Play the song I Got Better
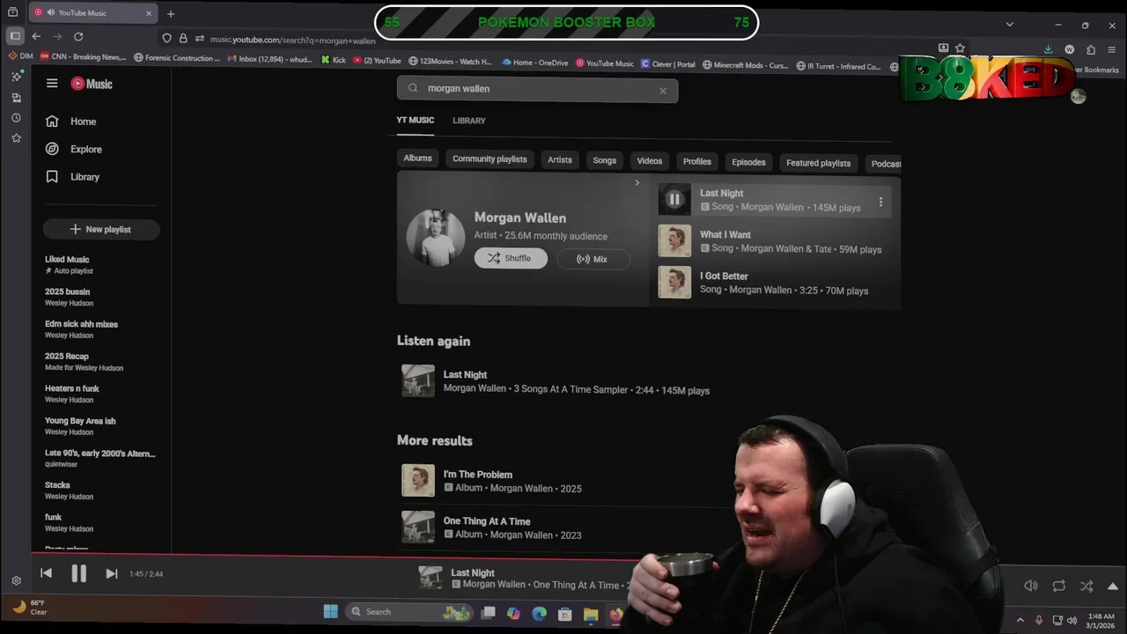The height and width of the screenshot is (634, 1127). coord(775,283)
